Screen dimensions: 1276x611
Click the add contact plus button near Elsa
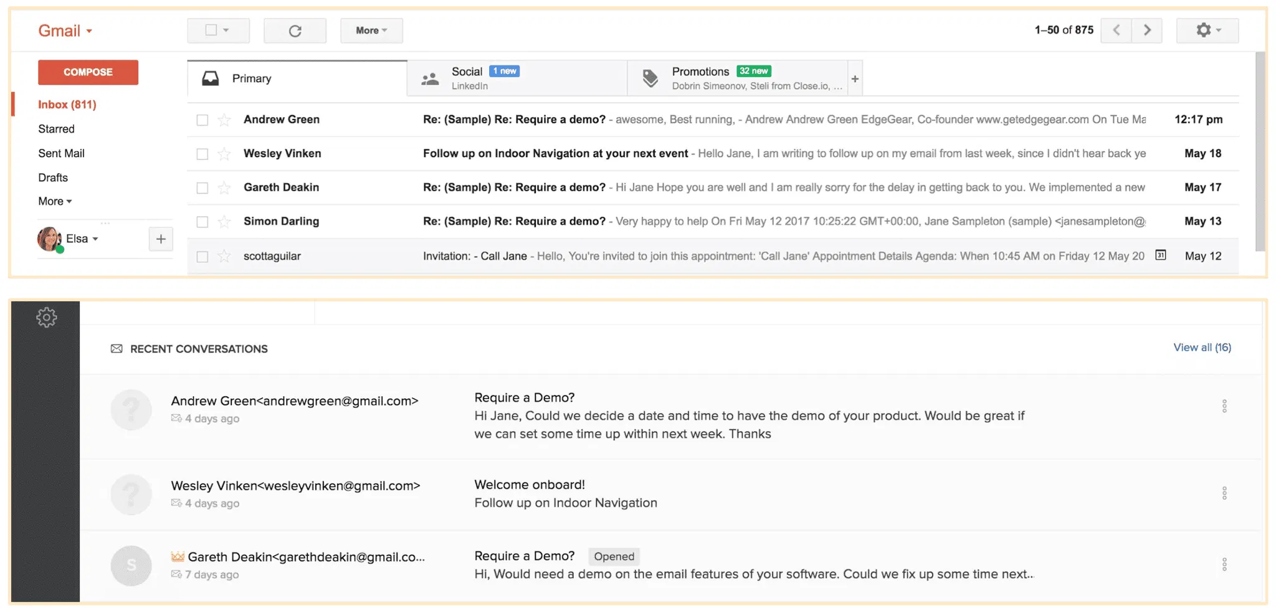click(161, 239)
